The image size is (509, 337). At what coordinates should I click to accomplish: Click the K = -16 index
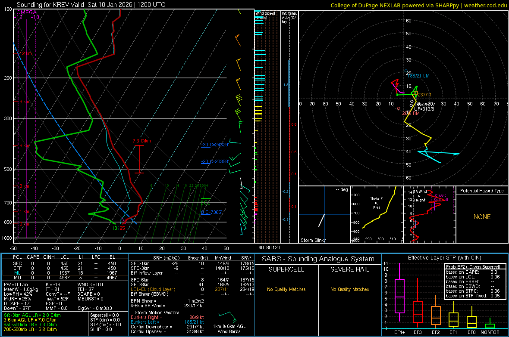tap(53, 284)
